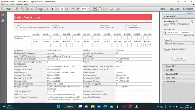Image resolution: width=195 pixels, height=110 pixels.
Task: Open the Comment pane tab
Action: point(188,9)
